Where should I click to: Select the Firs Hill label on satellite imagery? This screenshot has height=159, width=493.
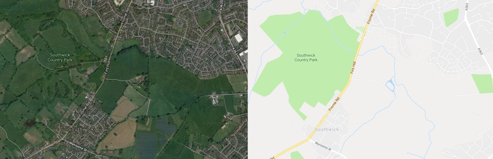(x=107, y=66)
